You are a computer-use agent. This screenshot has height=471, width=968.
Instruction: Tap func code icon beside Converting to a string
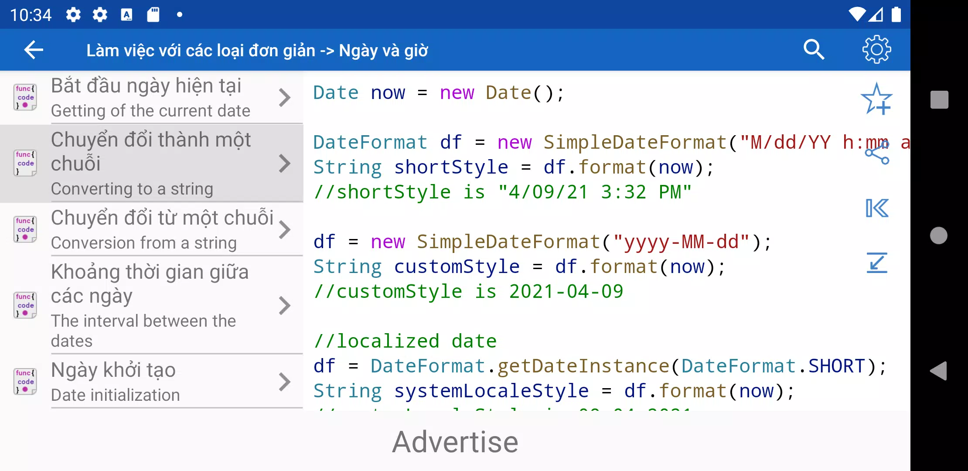[25, 163]
